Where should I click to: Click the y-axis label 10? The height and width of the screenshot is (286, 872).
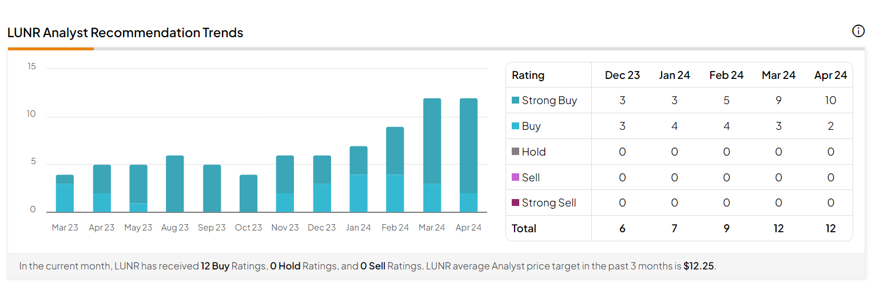[31, 114]
